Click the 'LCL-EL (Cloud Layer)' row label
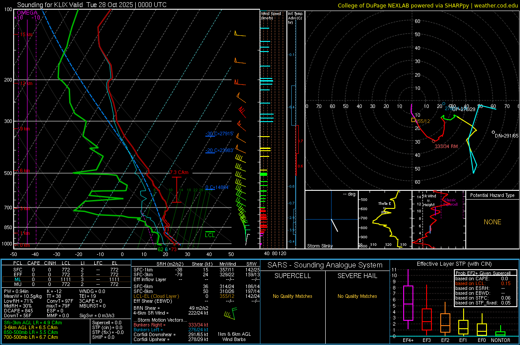This screenshot has width=520, height=345. tap(156, 296)
